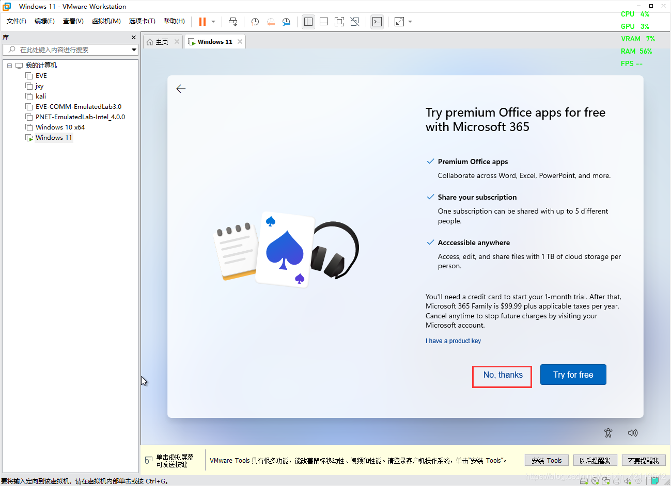Open the 帮助(H) menu
This screenshot has width=671, height=486.
point(174,21)
